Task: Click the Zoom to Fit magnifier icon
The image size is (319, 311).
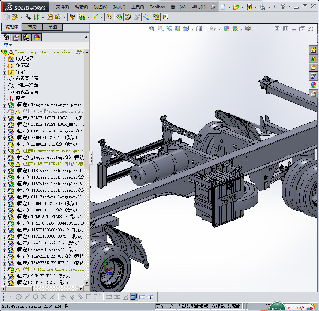Action: (x=152, y=29)
